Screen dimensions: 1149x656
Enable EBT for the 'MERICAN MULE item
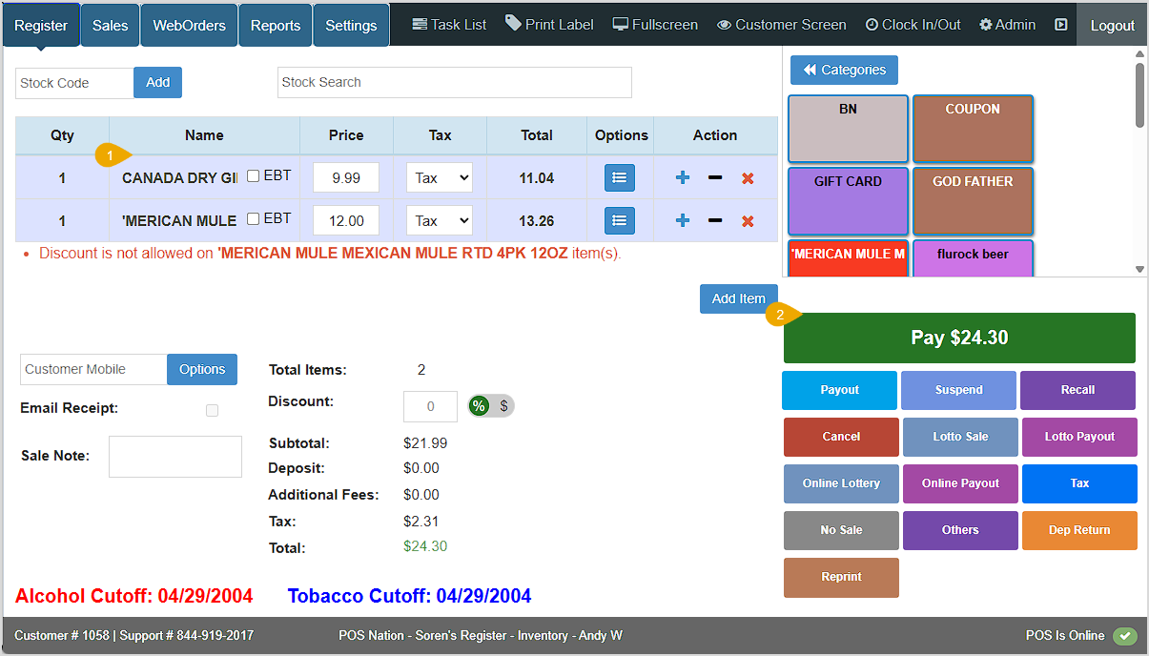(255, 216)
